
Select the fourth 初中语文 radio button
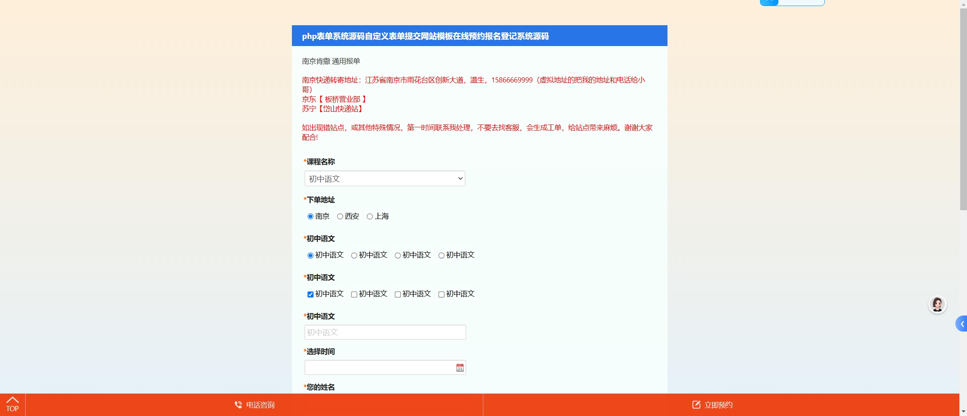pos(441,255)
